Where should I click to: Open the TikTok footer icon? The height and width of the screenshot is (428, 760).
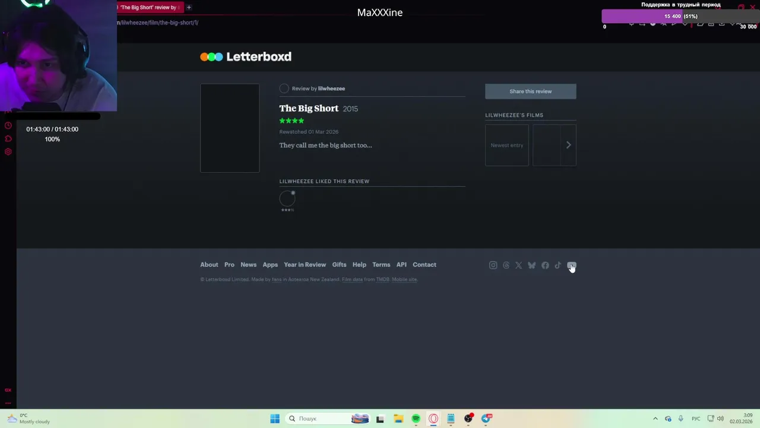558,265
